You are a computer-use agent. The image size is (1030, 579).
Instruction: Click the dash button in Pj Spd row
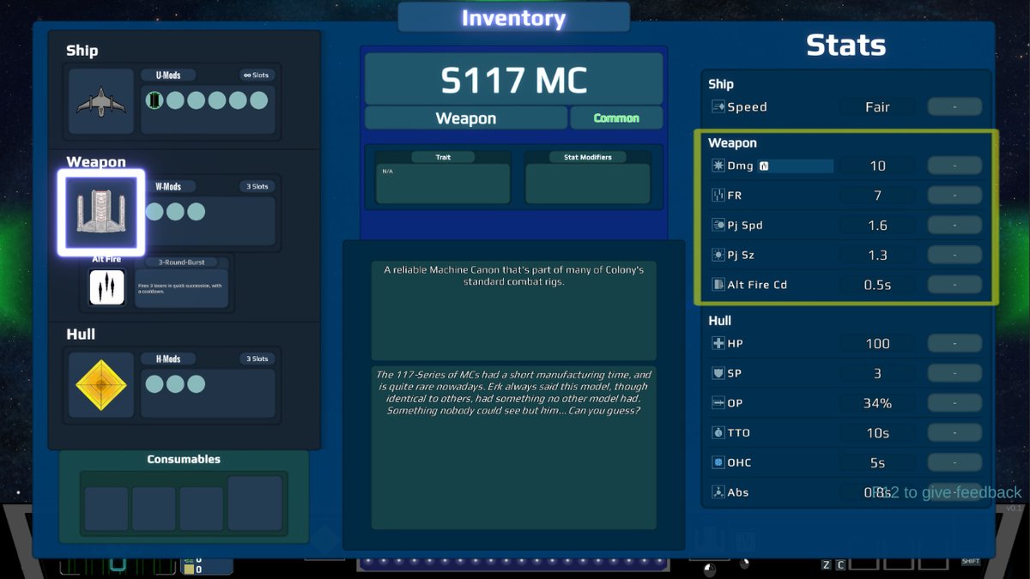tap(954, 225)
